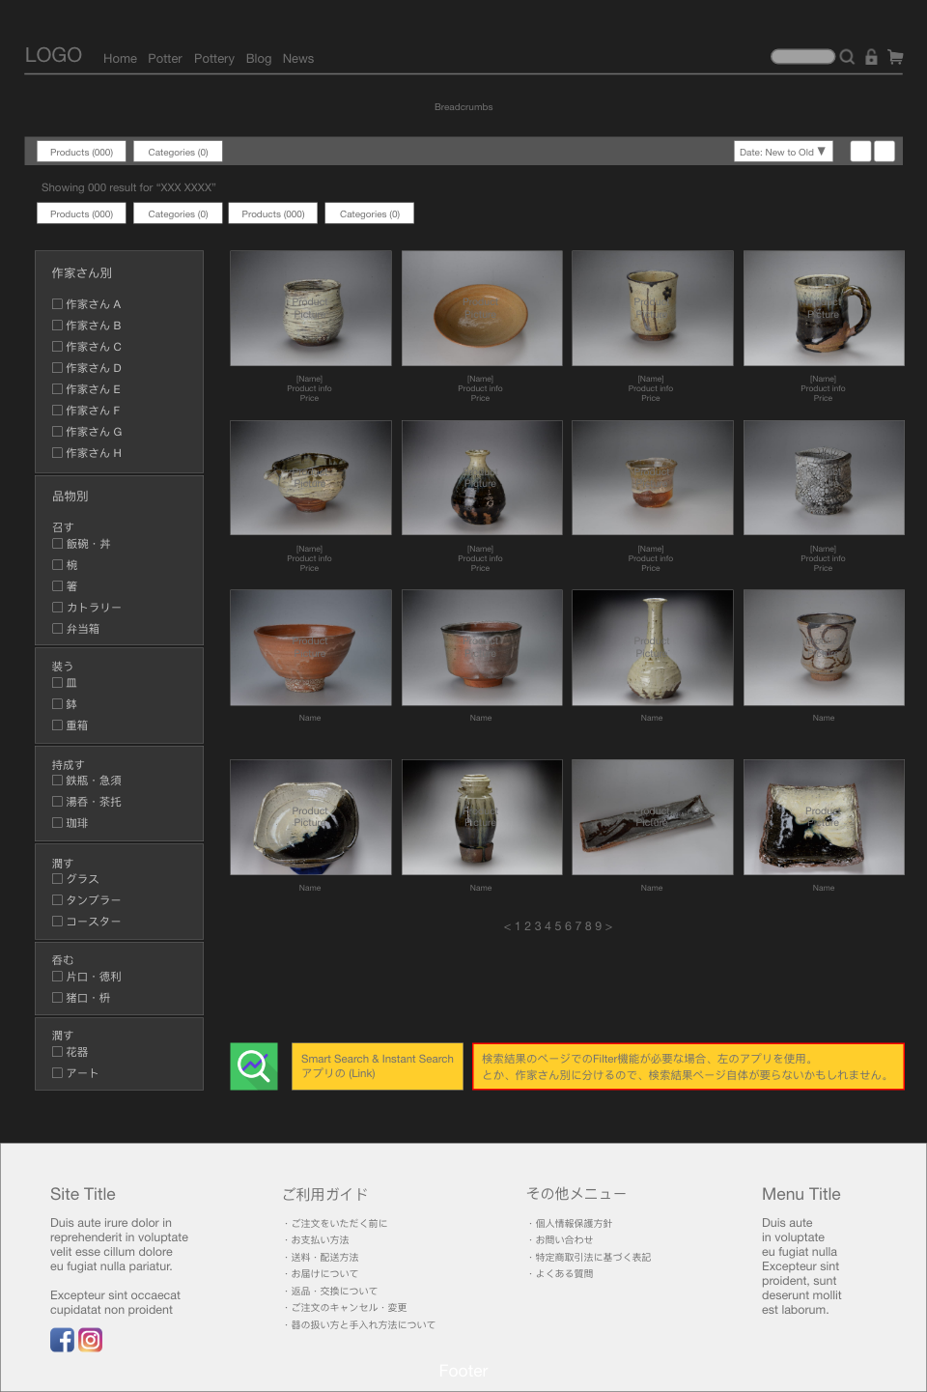
Task: Enable the グラス filter checkbox
Action: 57,878
